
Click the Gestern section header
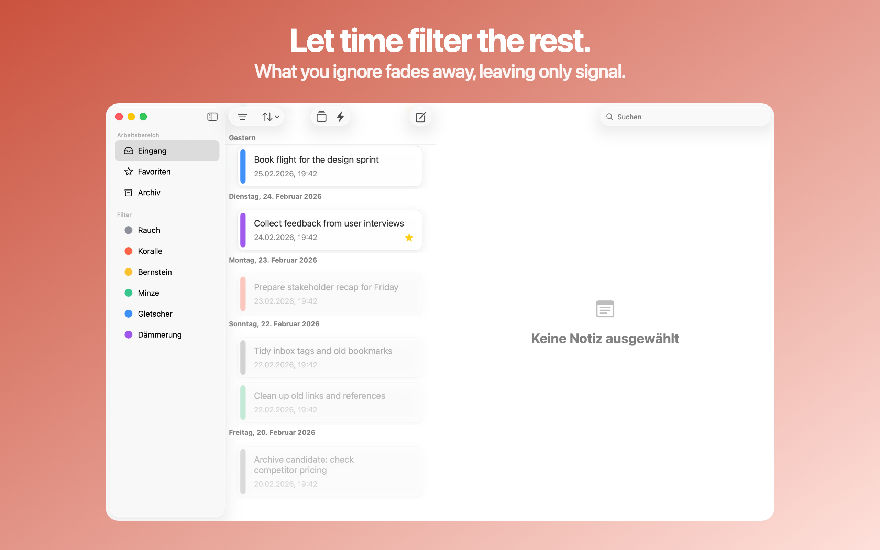point(242,138)
